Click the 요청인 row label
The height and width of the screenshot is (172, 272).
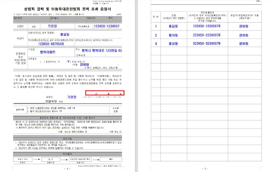(20, 26)
